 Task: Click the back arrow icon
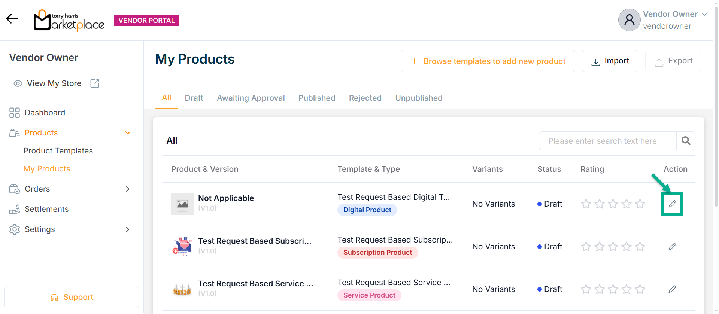point(12,19)
